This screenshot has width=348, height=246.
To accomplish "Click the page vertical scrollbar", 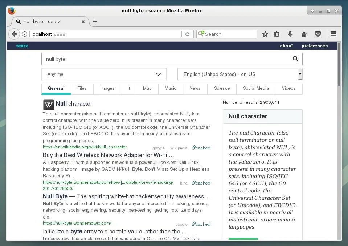I will 339,64.
